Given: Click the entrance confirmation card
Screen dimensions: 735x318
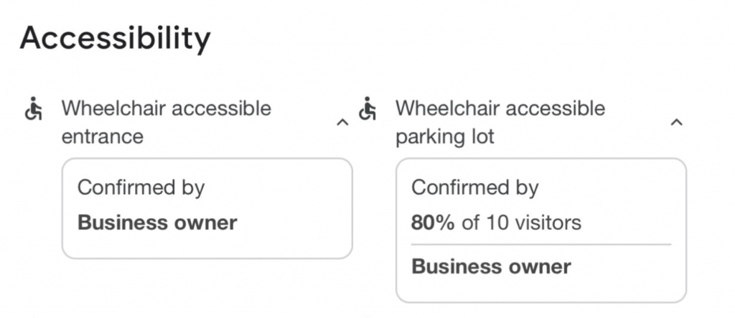Looking at the screenshot, I should 207,208.
